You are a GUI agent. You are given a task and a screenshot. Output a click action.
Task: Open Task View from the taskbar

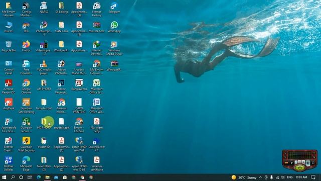[30, 177]
